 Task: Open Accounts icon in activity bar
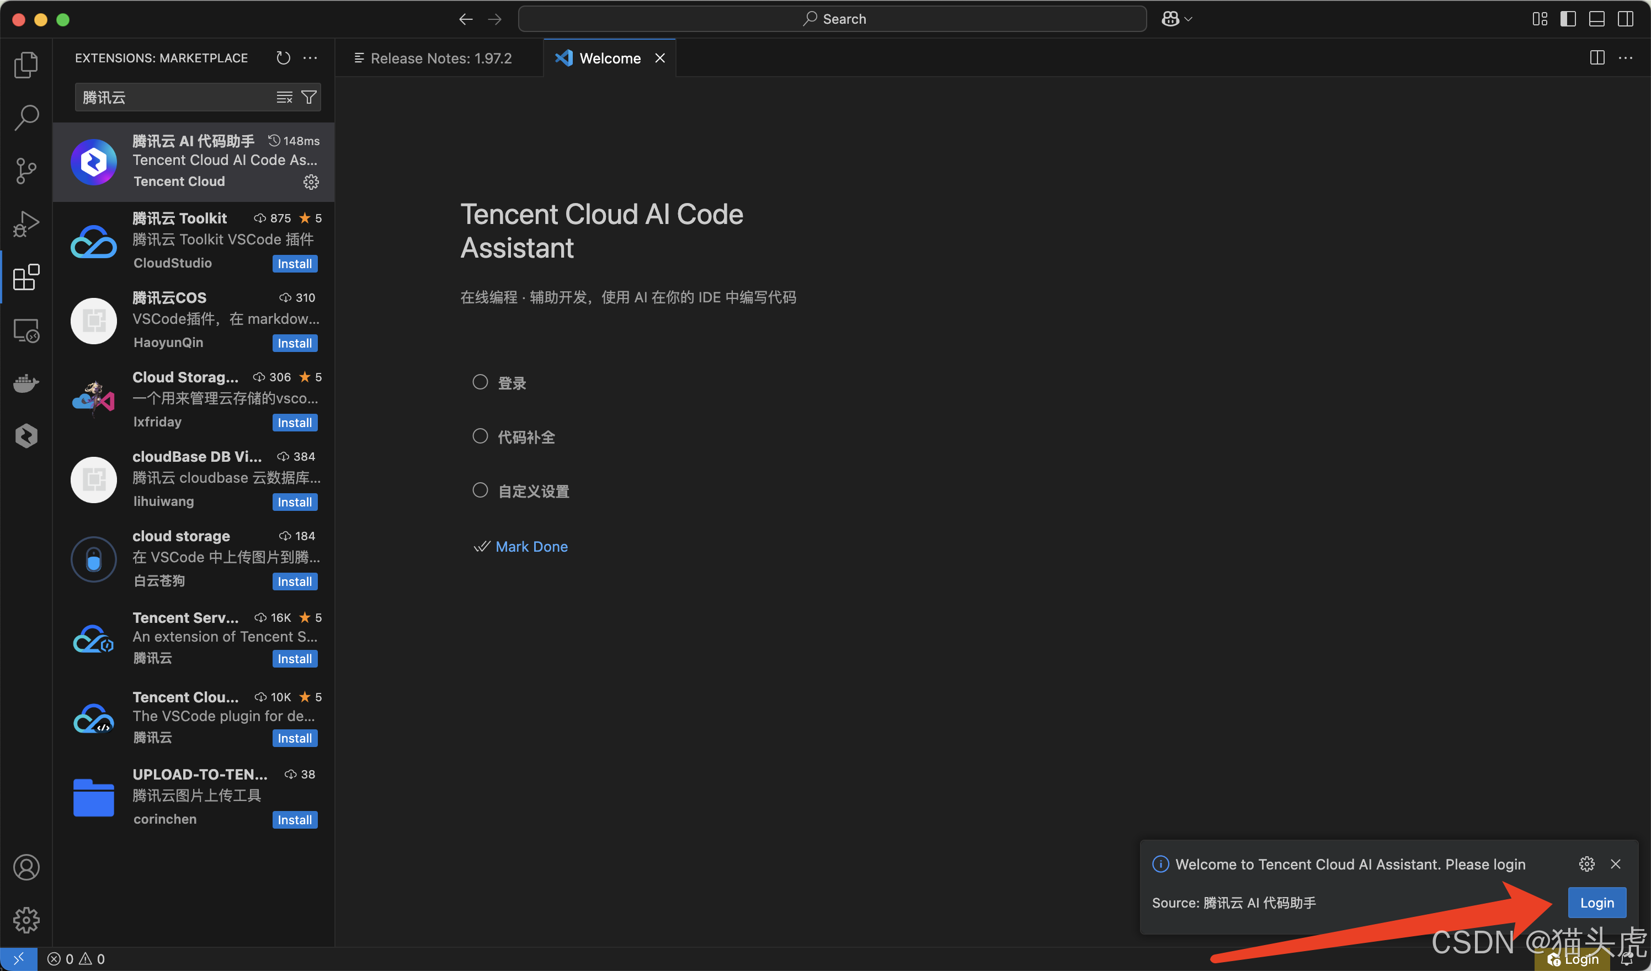pyautogui.click(x=26, y=867)
